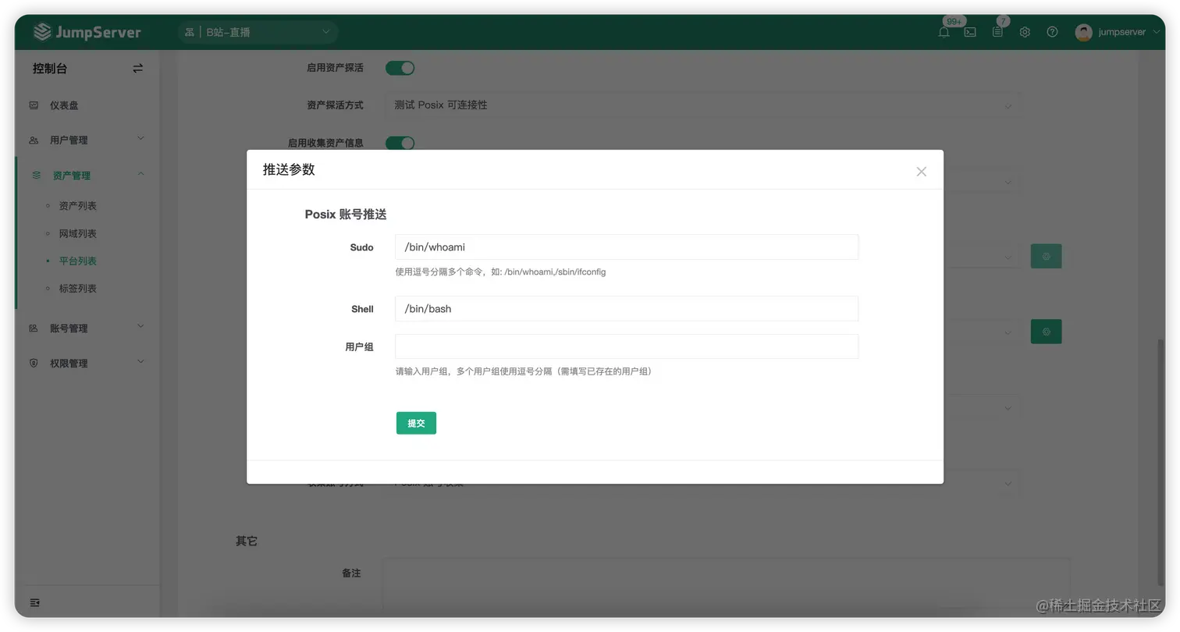The image size is (1180, 632).
Task: Click the sidebar collapse icon at bottom
Action: click(x=34, y=602)
